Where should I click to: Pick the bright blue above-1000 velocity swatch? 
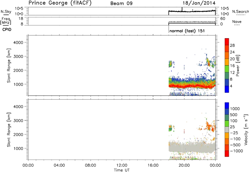(227, 106)
